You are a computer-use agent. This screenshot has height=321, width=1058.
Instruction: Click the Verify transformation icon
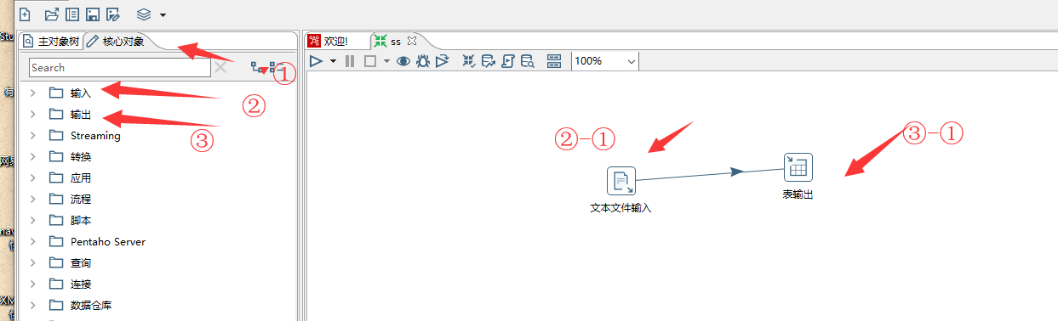coord(469,61)
